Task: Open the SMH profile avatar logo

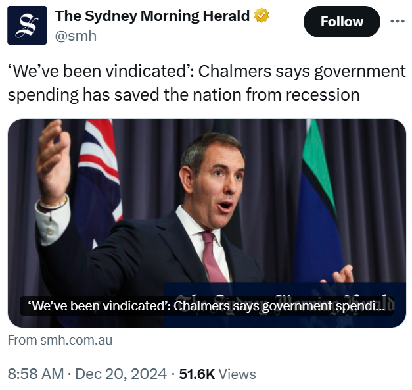Action: [x=27, y=26]
